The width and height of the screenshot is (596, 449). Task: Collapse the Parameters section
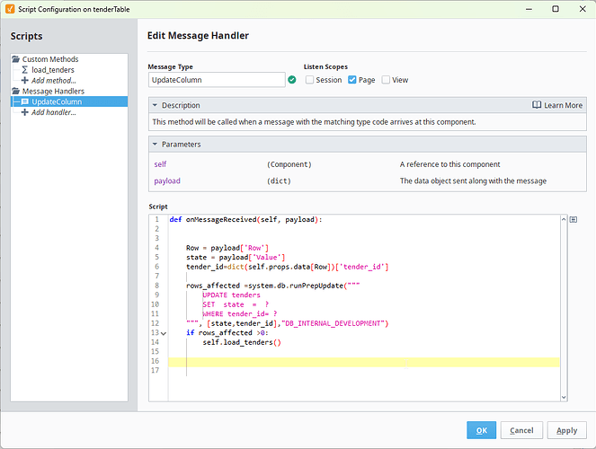(155, 145)
